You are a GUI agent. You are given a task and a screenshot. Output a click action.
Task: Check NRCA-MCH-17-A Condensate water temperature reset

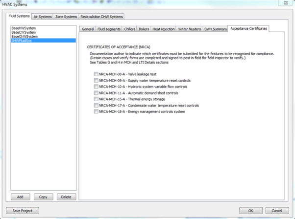pyautogui.click(x=97, y=106)
